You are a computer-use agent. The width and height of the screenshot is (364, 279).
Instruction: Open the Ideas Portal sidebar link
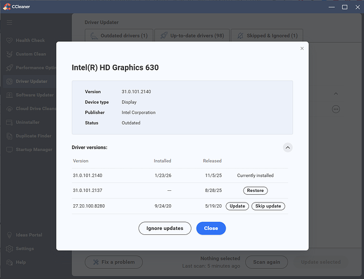(x=28, y=235)
